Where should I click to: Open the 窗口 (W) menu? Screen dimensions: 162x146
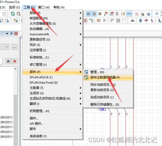[44, 7]
